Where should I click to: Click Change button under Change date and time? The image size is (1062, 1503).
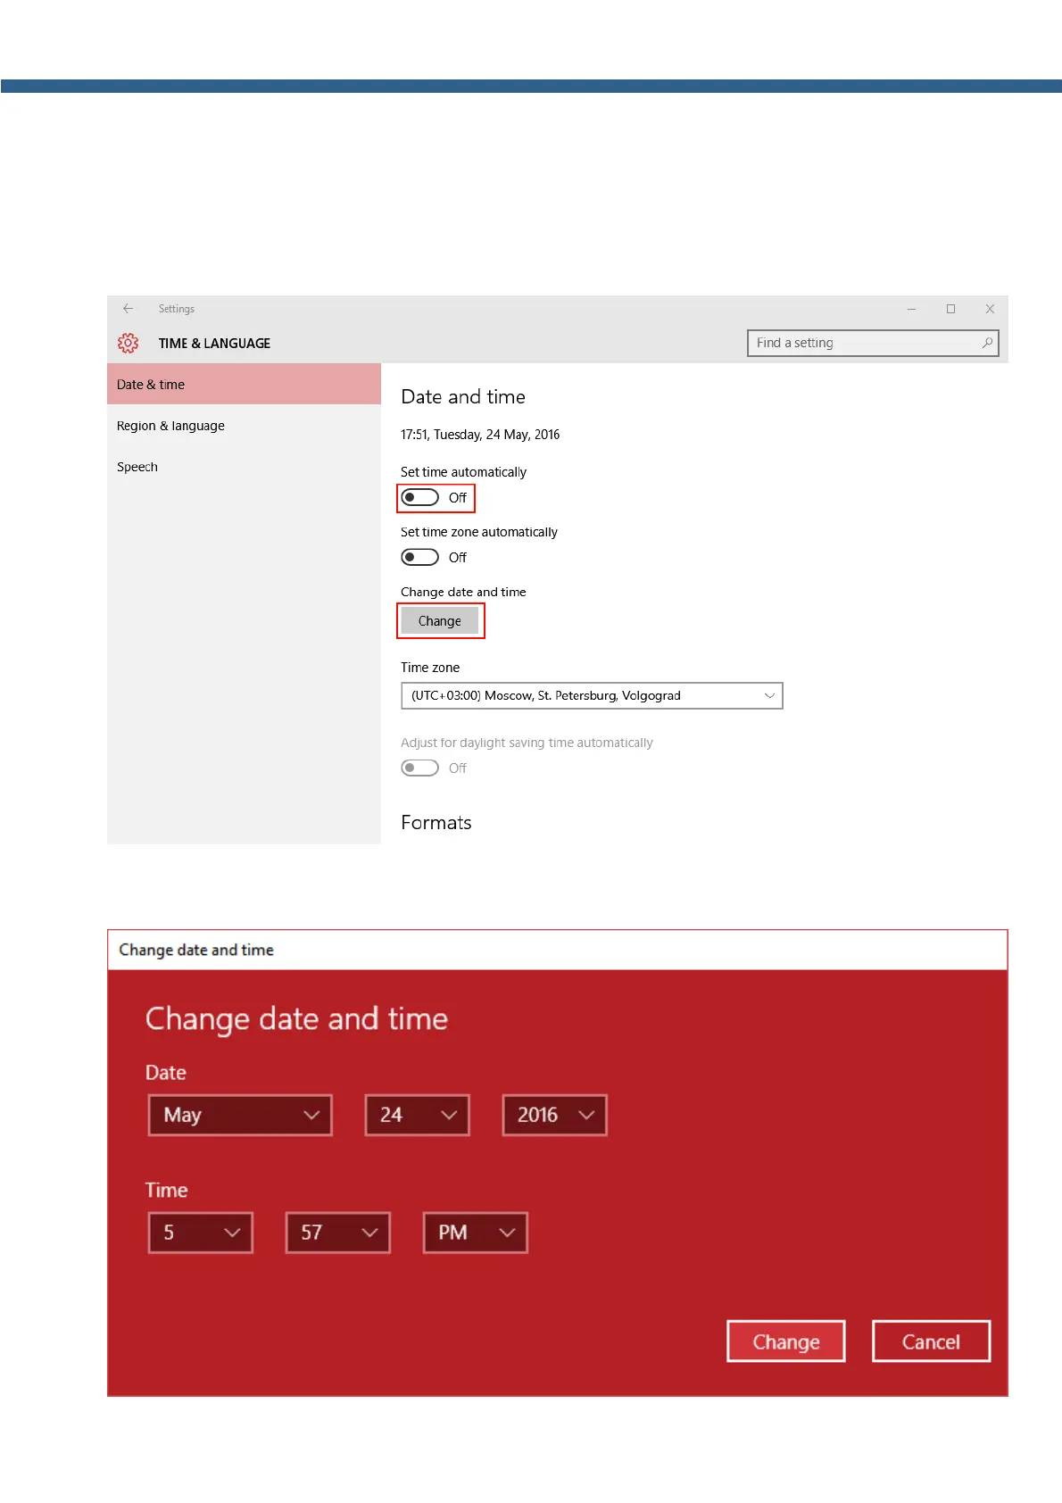(440, 620)
